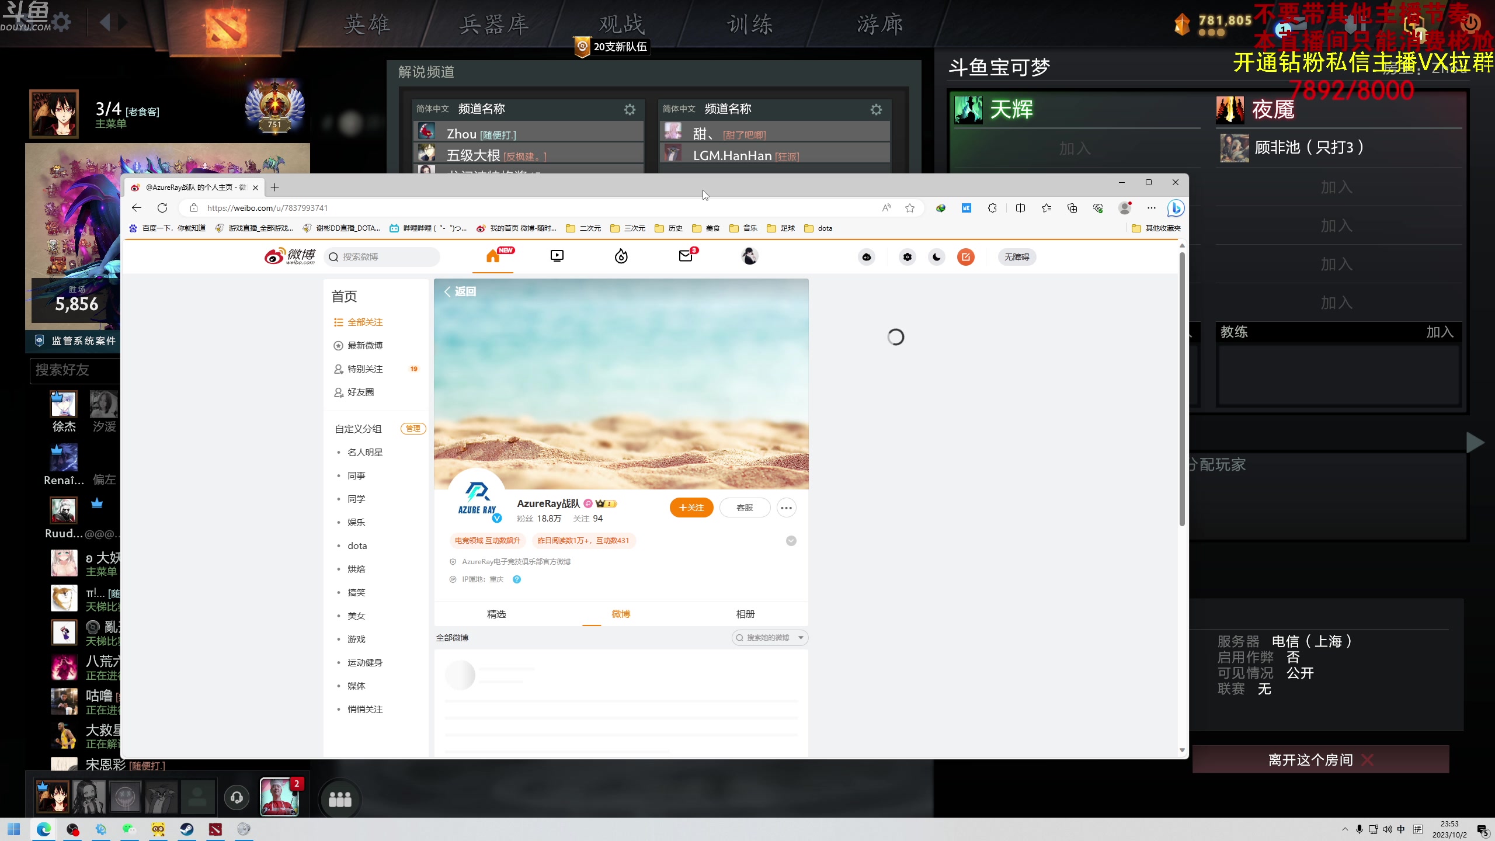Viewport: 1495px width, 841px height.
Task: Join the 教练 coach slot
Action: point(1440,332)
